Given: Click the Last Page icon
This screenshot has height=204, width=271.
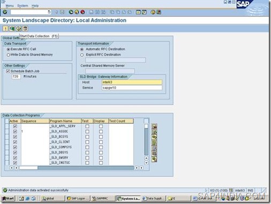Looking at the screenshot, I should click(x=130, y=12).
